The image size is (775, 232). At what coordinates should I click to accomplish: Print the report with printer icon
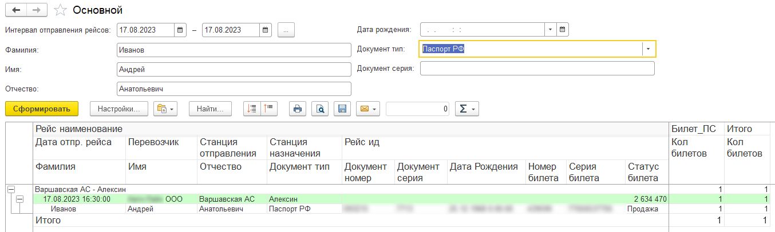[297, 109]
